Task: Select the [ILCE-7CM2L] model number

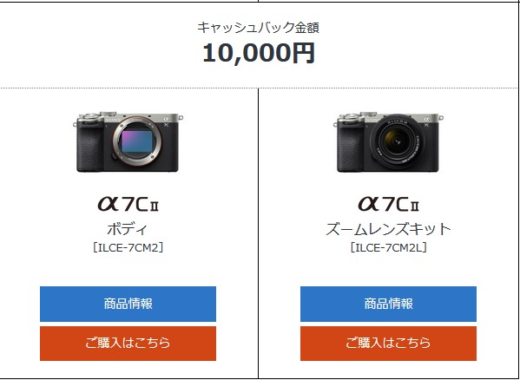Action: [x=388, y=247]
